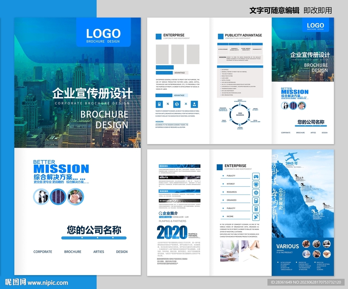This screenshot has height=289, width=348.
Task: Click the 2010年 timeline label
Action: (x=307, y=187)
